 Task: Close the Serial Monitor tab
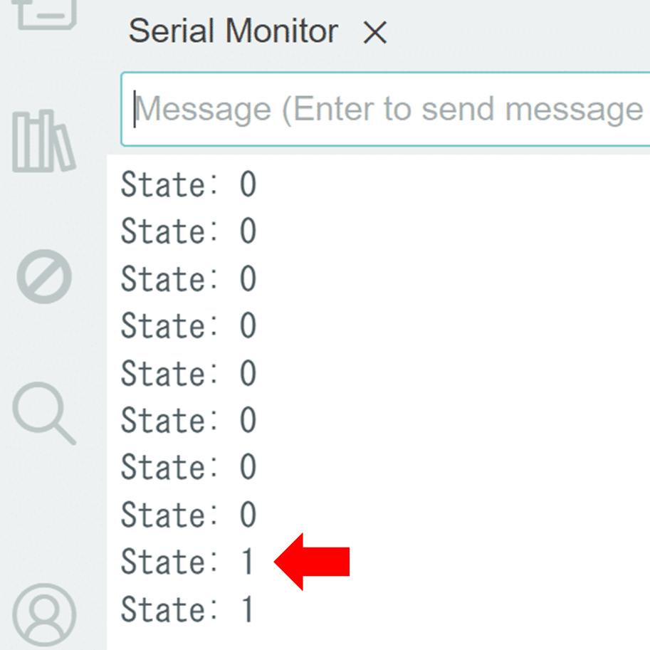tap(374, 32)
